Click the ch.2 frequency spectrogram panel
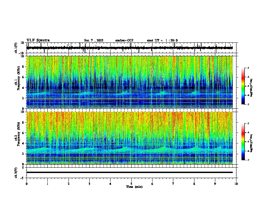The height and width of the screenshot is (206, 266). pos(130,138)
